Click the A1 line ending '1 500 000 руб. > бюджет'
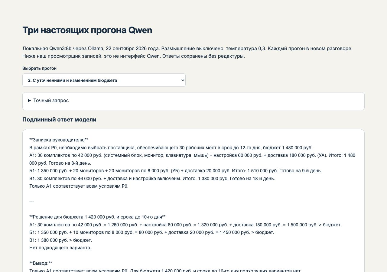Viewport: 387px width, 272px height. [x=185, y=225]
